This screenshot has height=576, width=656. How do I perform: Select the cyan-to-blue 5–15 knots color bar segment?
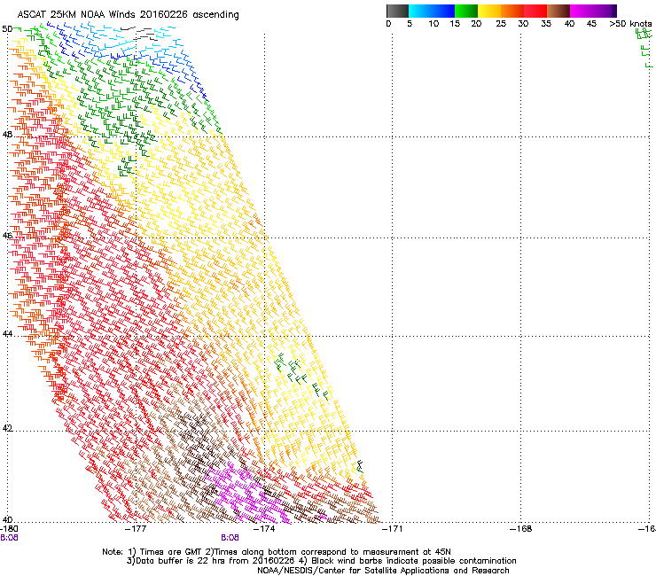[432, 11]
